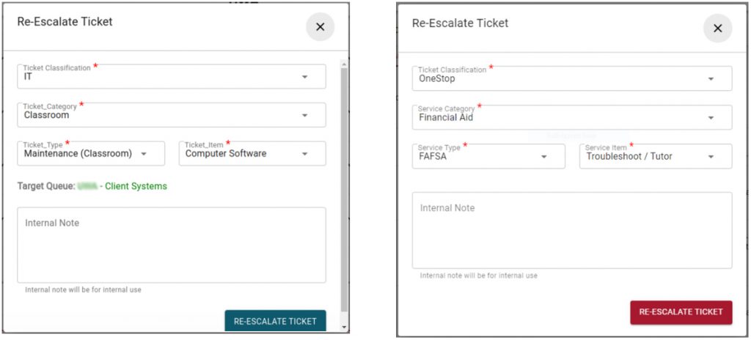Open the Computer Software Ticket_Item dropdown

point(252,154)
